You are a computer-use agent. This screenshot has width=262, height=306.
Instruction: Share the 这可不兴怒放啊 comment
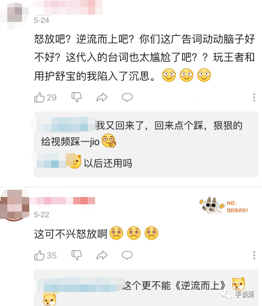[102, 255]
